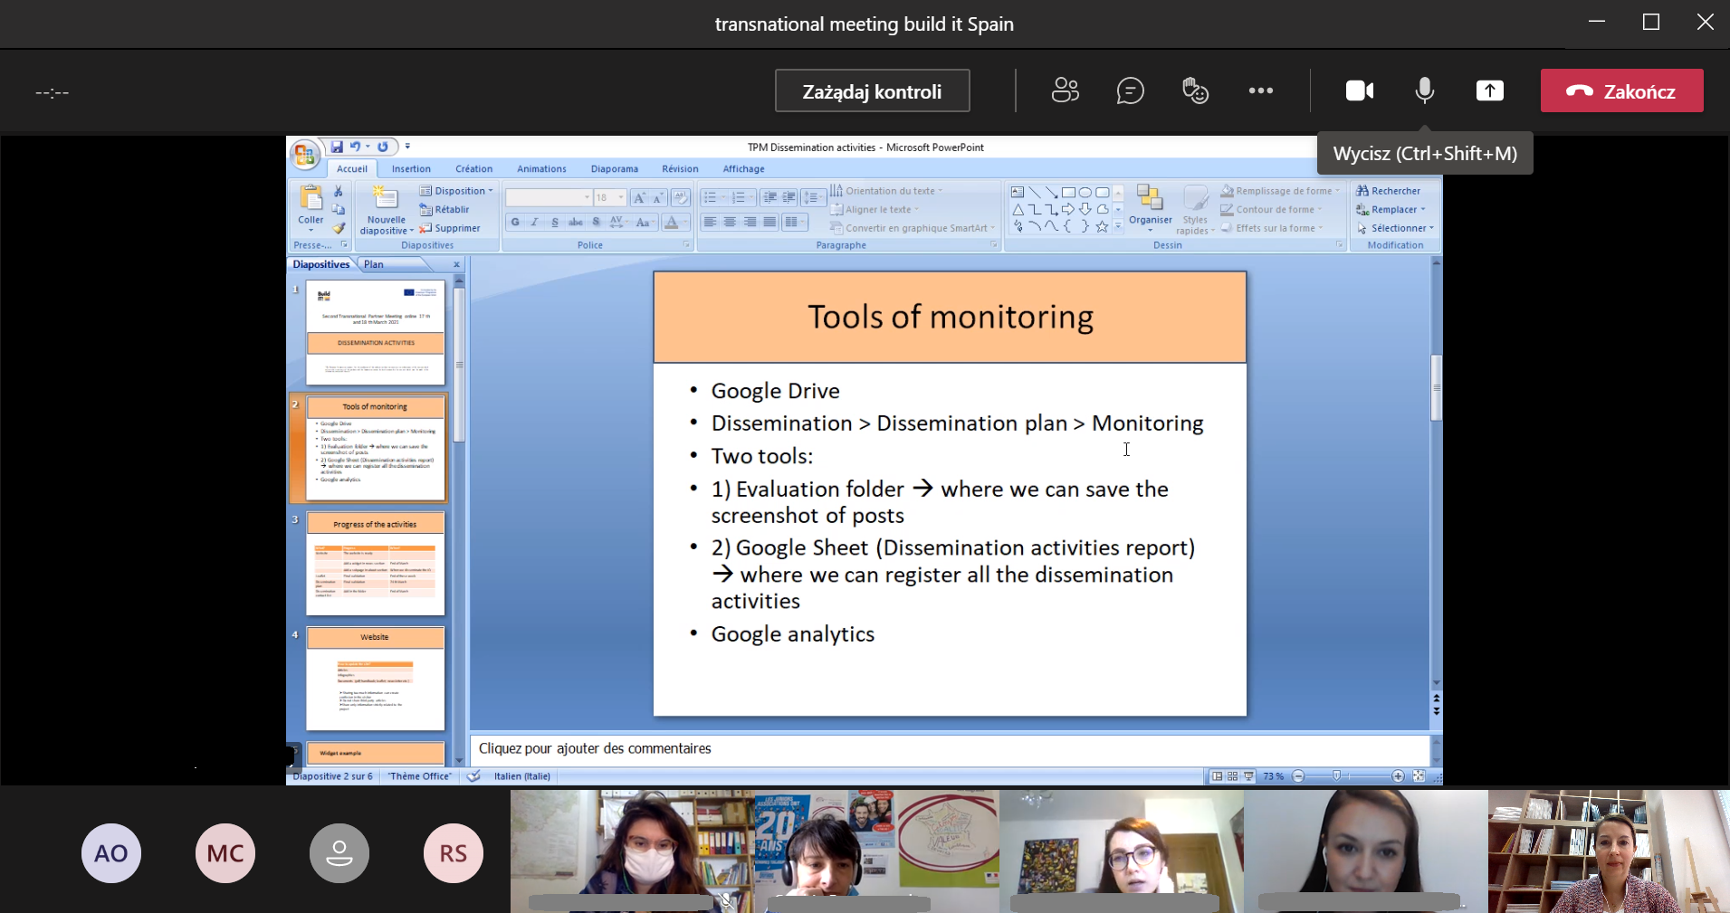
Task: Select slide 4 Website thumbnail
Action: click(x=375, y=678)
